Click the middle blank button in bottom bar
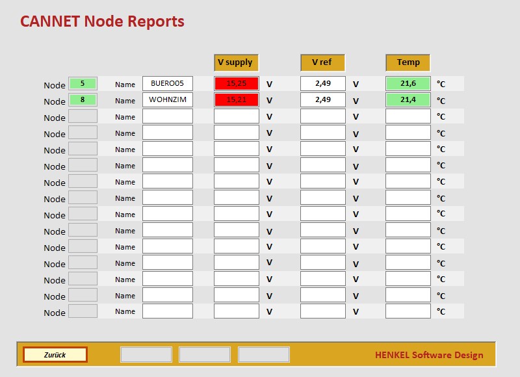The width and height of the screenshot is (520, 377). point(205,355)
